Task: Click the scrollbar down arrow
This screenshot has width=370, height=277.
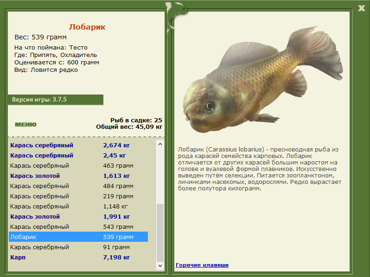Action: coord(160,265)
